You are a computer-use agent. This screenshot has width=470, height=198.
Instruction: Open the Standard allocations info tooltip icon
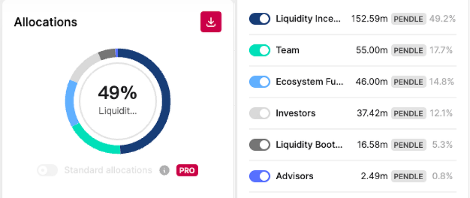point(164,171)
